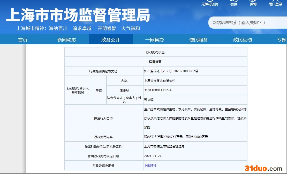Click the registration number 310110001111274
Image resolution: width=287 pixels, height=174 pixels.
coord(158,90)
